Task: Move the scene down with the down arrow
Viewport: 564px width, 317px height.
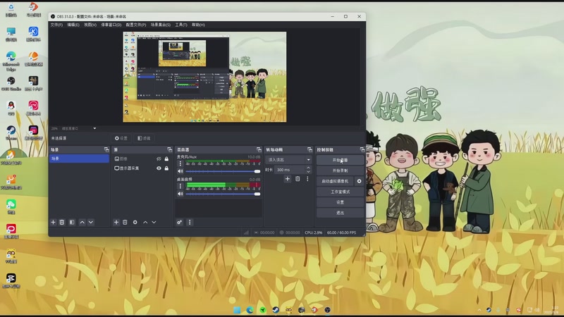Action: point(91,223)
